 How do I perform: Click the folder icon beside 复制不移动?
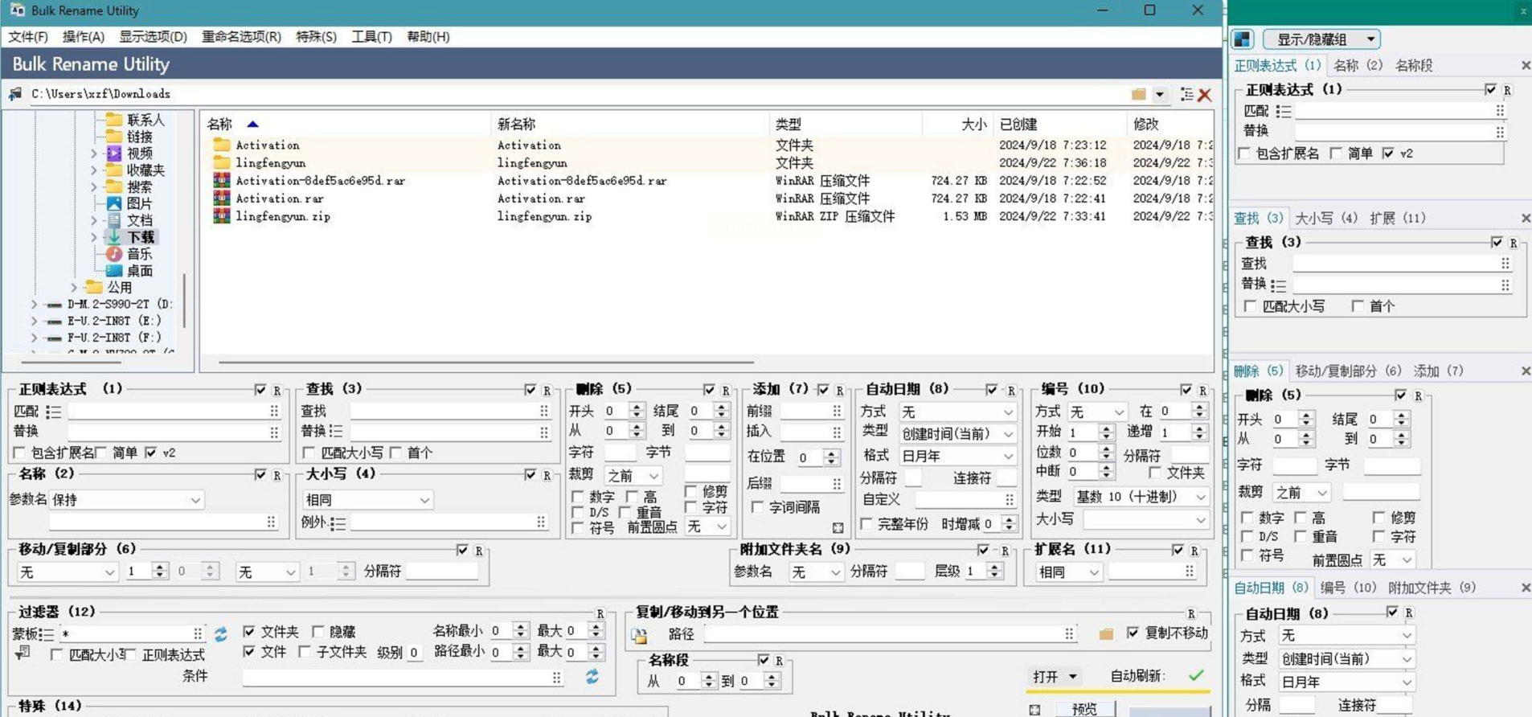point(1106,634)
